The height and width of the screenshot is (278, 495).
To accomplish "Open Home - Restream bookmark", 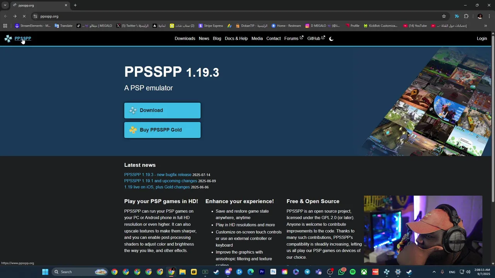I will [x=286, y=26].
